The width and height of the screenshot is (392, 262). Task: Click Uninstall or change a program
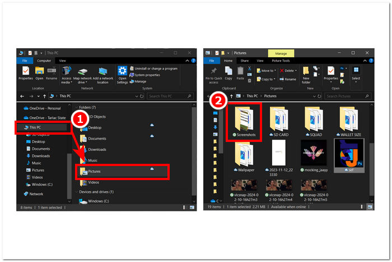tap(155, 68)
